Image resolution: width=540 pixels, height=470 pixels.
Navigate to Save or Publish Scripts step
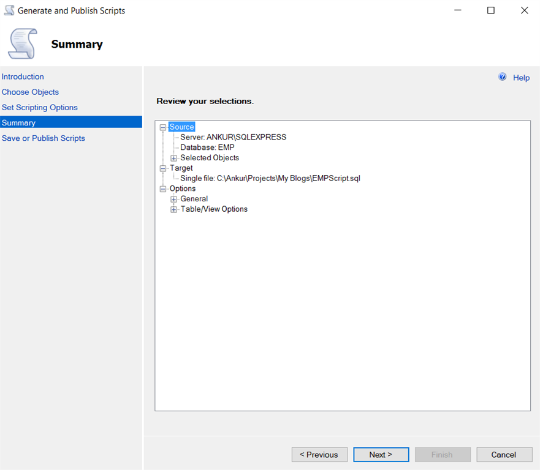(43, 138)
